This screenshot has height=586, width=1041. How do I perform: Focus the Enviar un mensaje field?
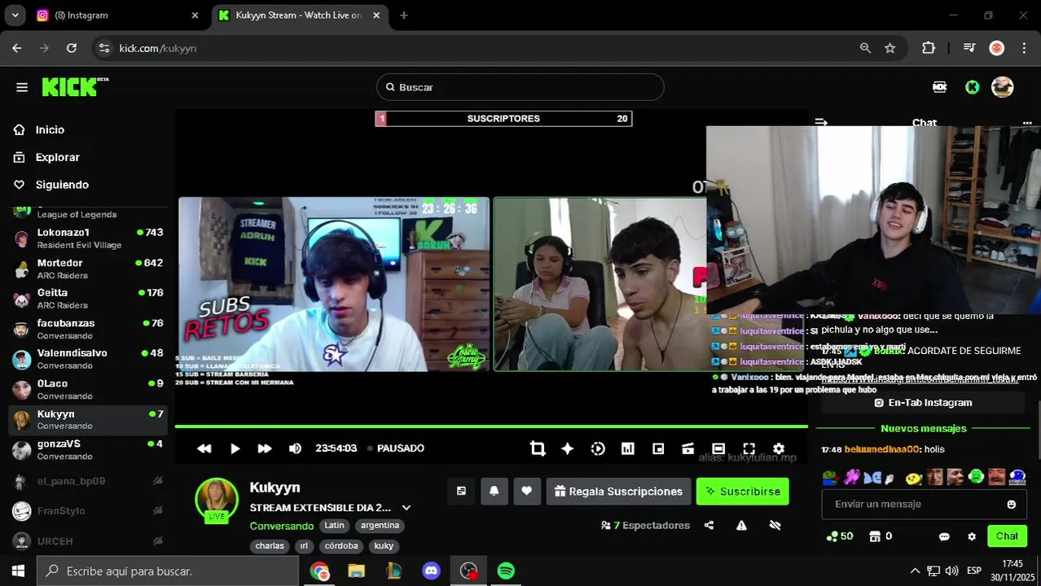click(x=924, y=505)
